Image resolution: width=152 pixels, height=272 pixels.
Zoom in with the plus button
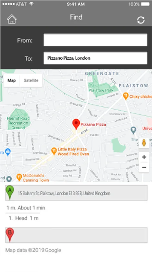tap(144, 157)
